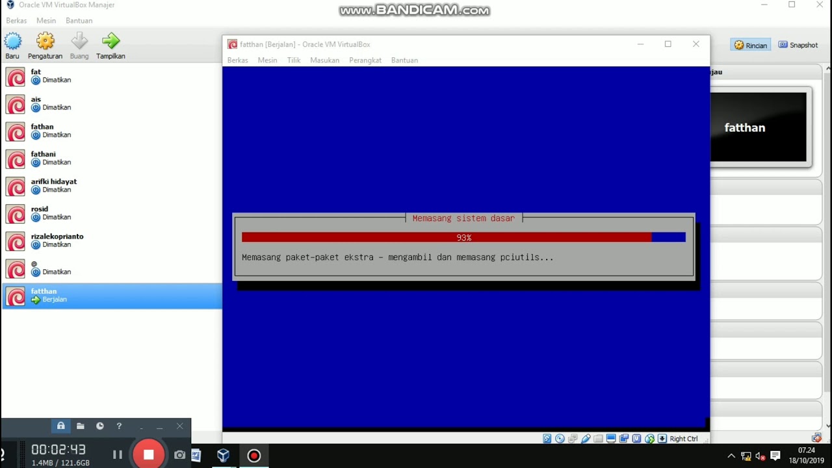Click the USB pen-shaped status icon
832x468 pixels.
point(586,439)
